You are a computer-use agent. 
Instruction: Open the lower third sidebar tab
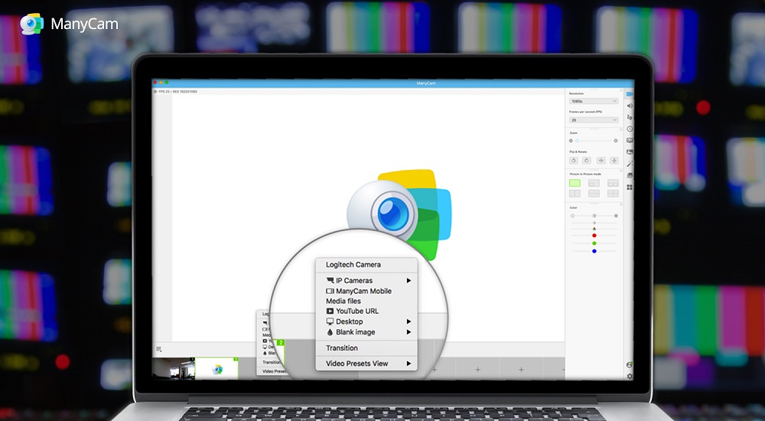point(630,152)
